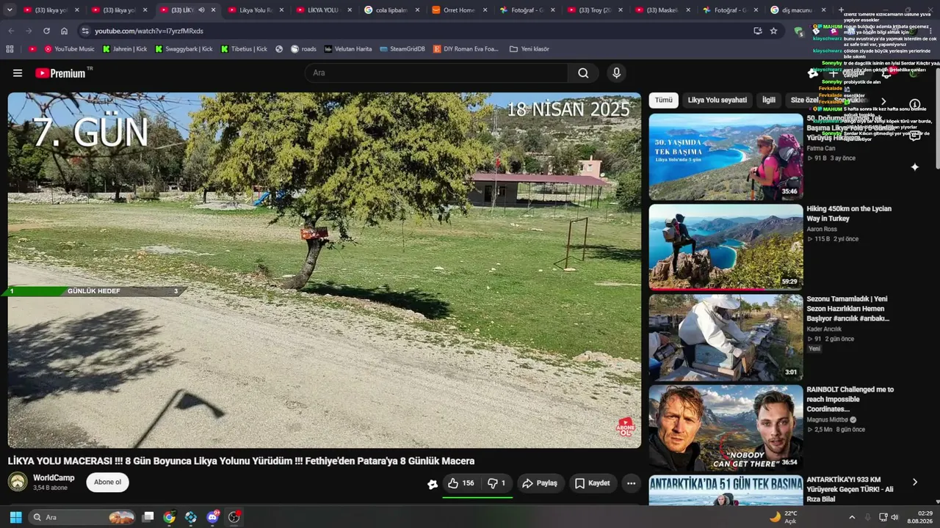Dislike the video with thumbs down
This screenshot has width=940, height=528.
pyautogui.click(x=496, y=483)
